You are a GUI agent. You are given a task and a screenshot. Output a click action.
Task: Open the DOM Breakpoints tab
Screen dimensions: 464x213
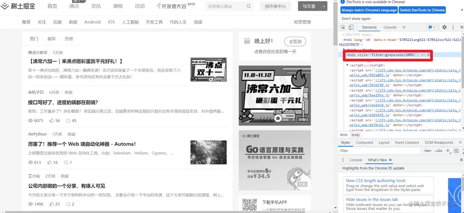tap(439, 143)
